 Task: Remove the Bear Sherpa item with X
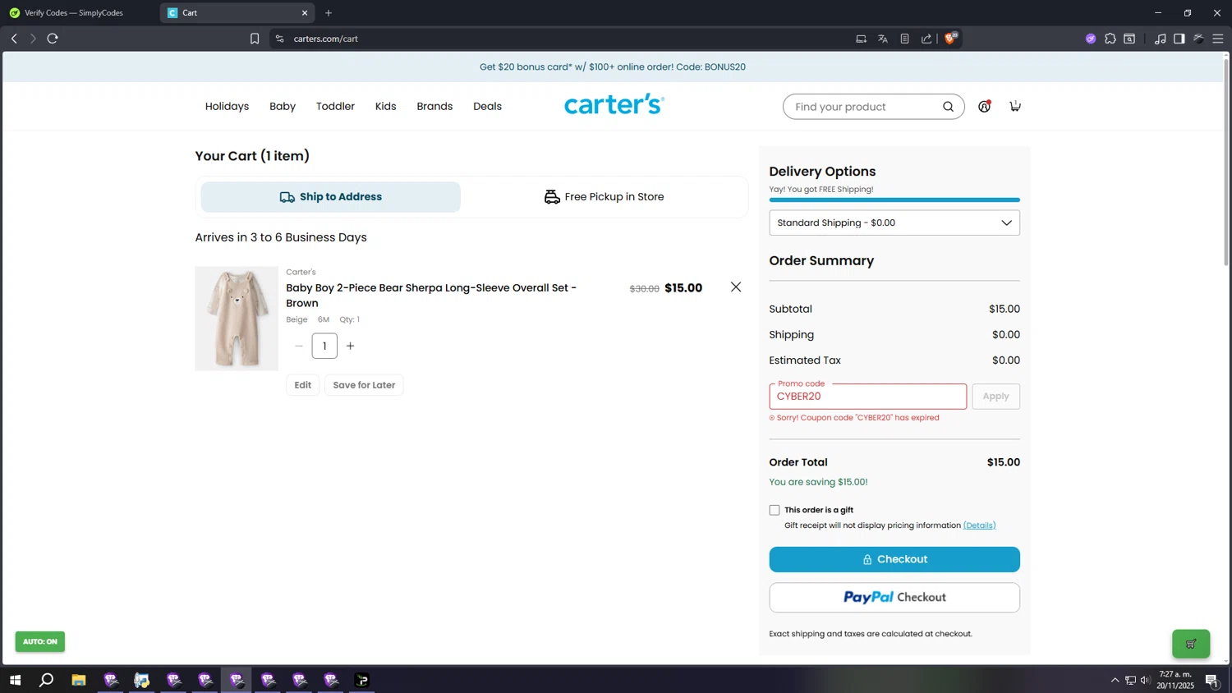(736, 287)
